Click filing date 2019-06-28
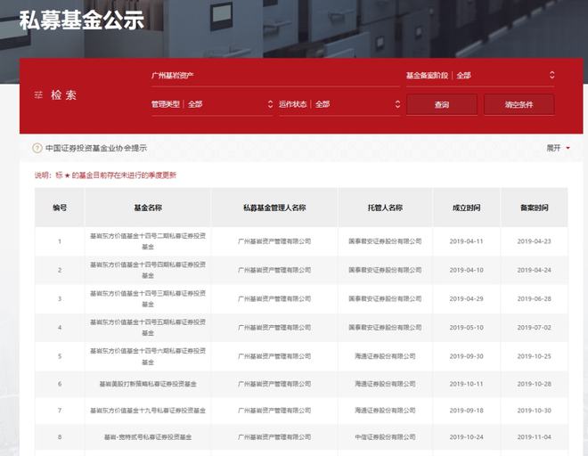This screenshot has width=588, height=456. (535, 299)
